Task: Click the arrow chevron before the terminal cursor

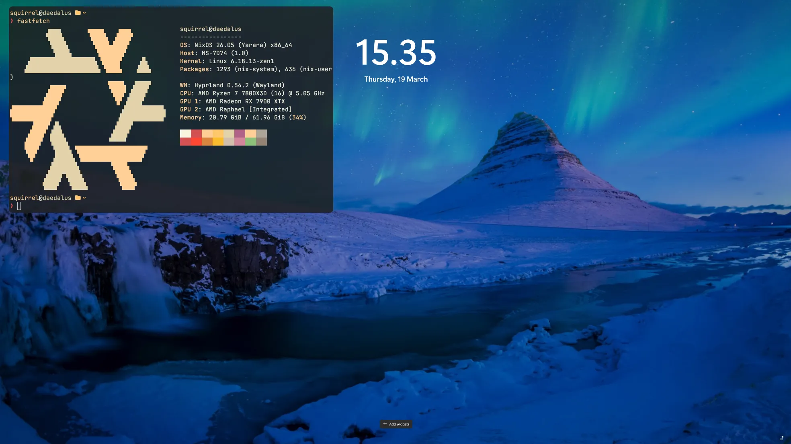Action: click(x=12, y=206)
